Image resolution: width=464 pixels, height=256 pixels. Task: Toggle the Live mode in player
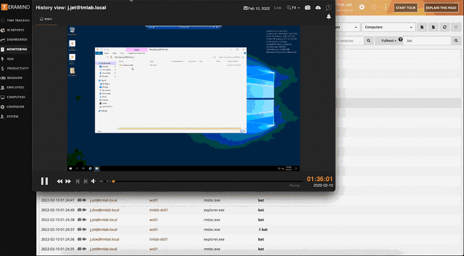pyautogui.click(x=278, y=8)
